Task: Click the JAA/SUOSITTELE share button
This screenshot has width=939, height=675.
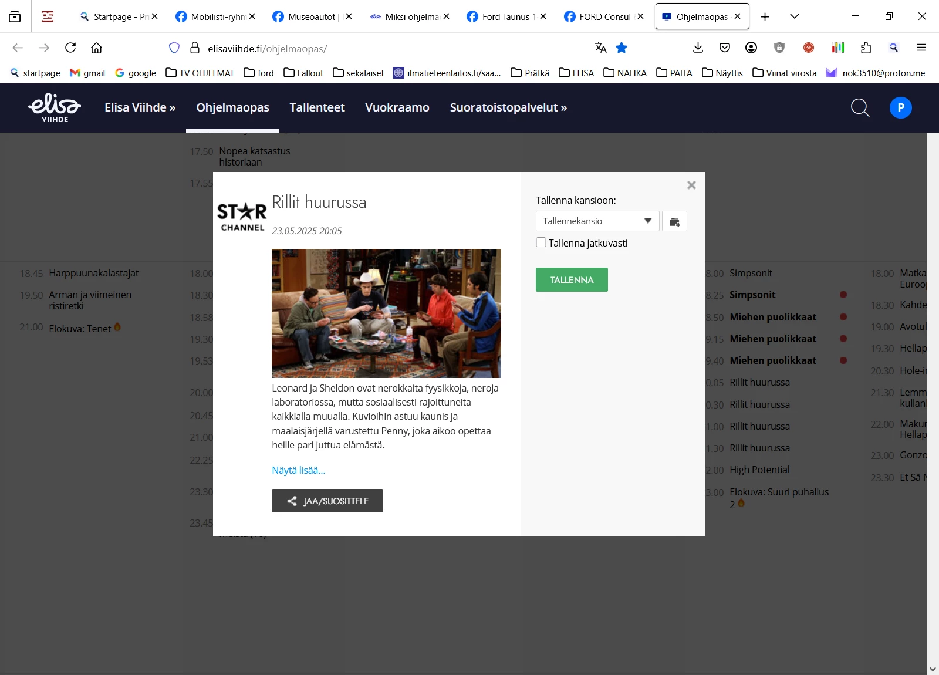Action: [x=327, y=501]
